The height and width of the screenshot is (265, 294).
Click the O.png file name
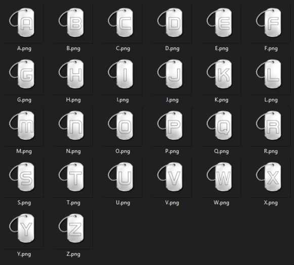pyautogui.click(x=123, y=151)
